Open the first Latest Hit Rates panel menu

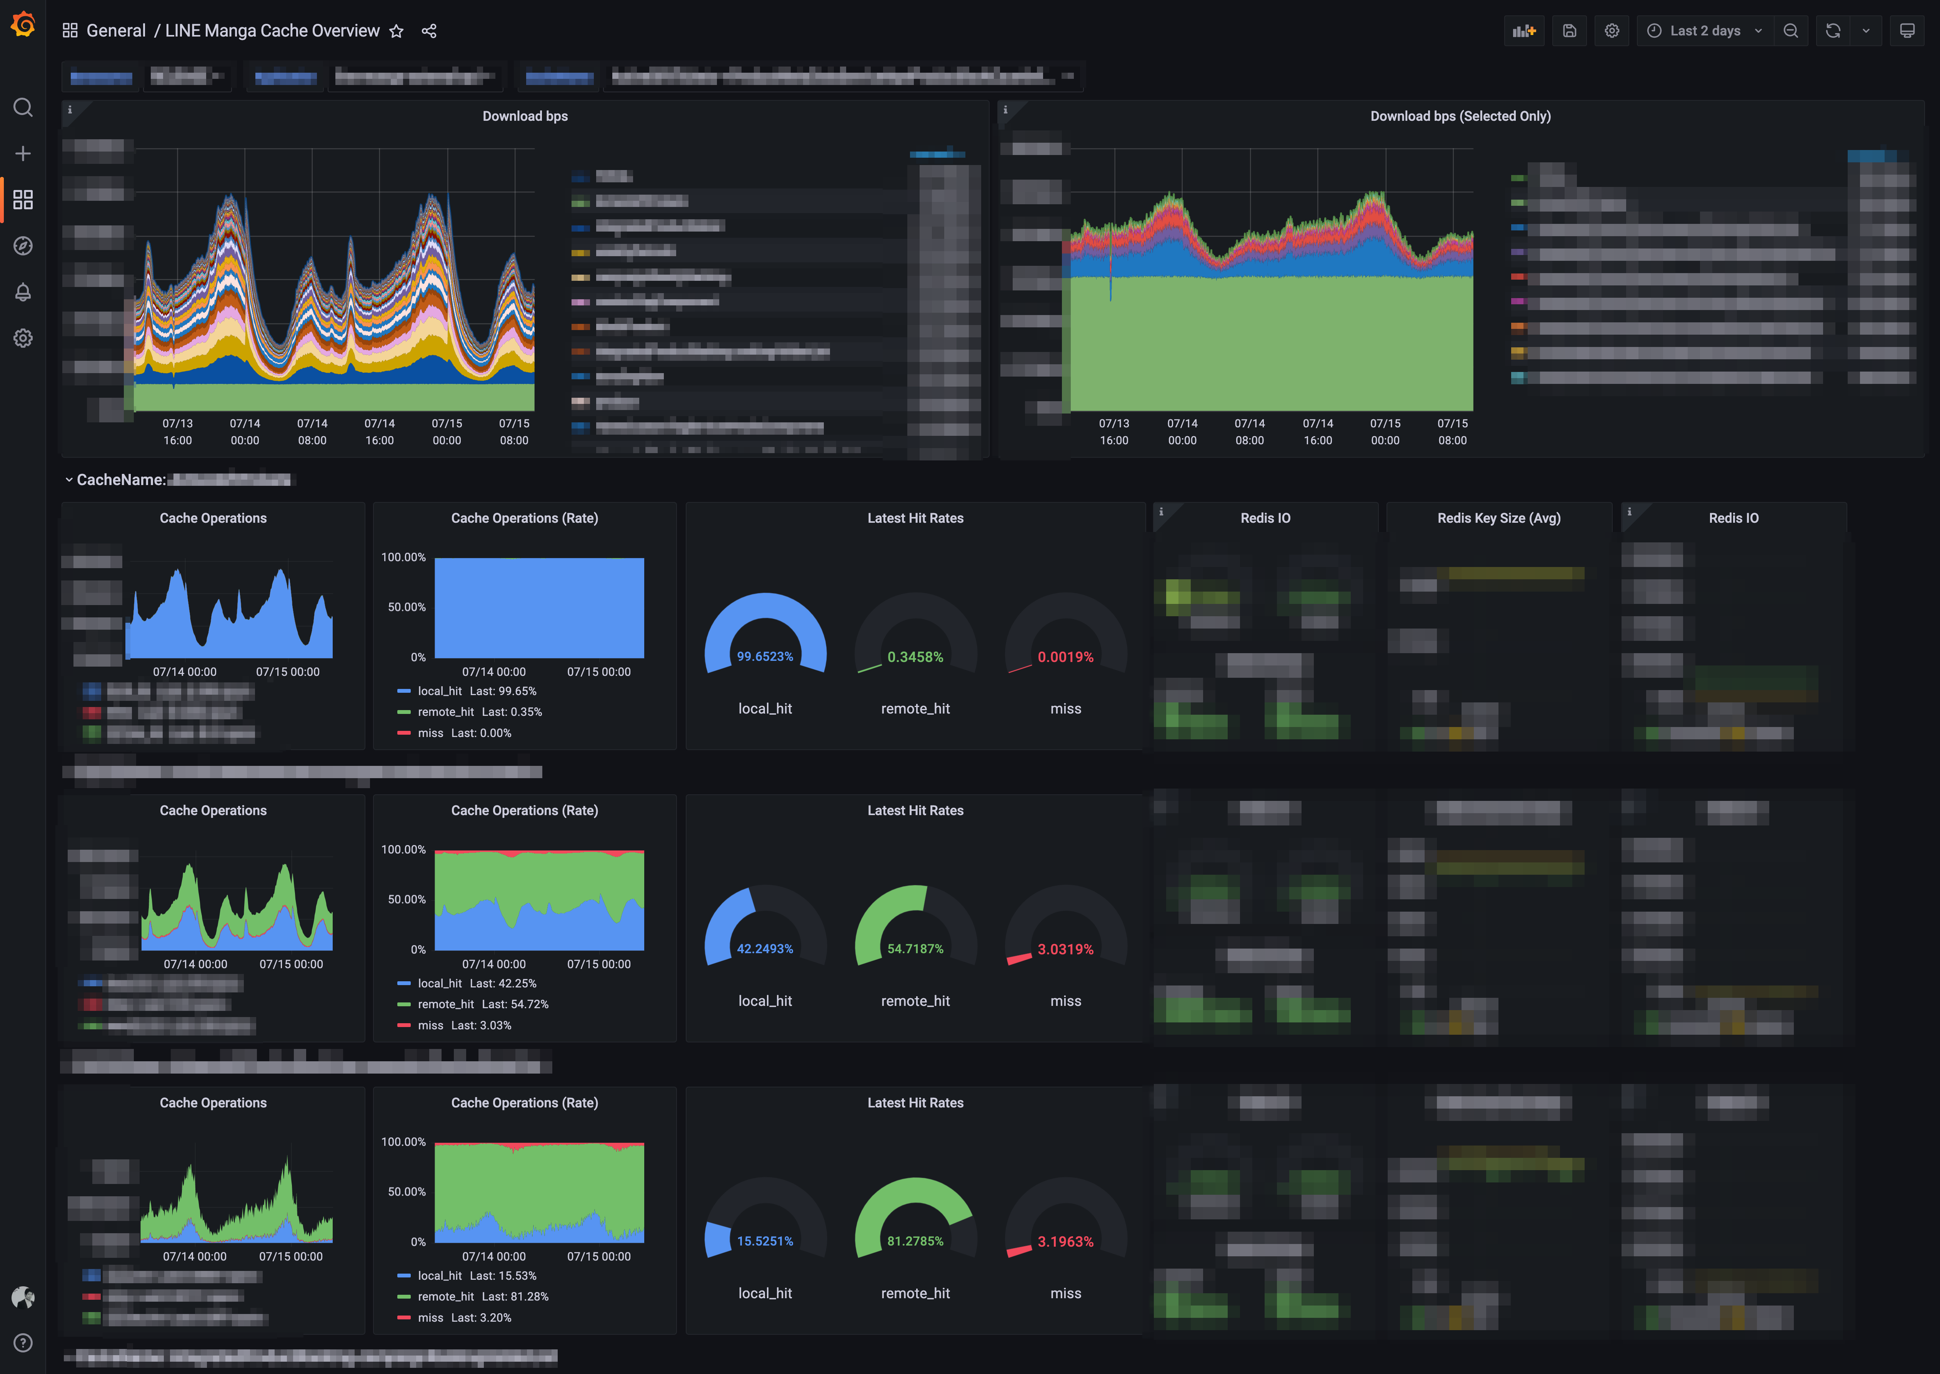[915, 518]
